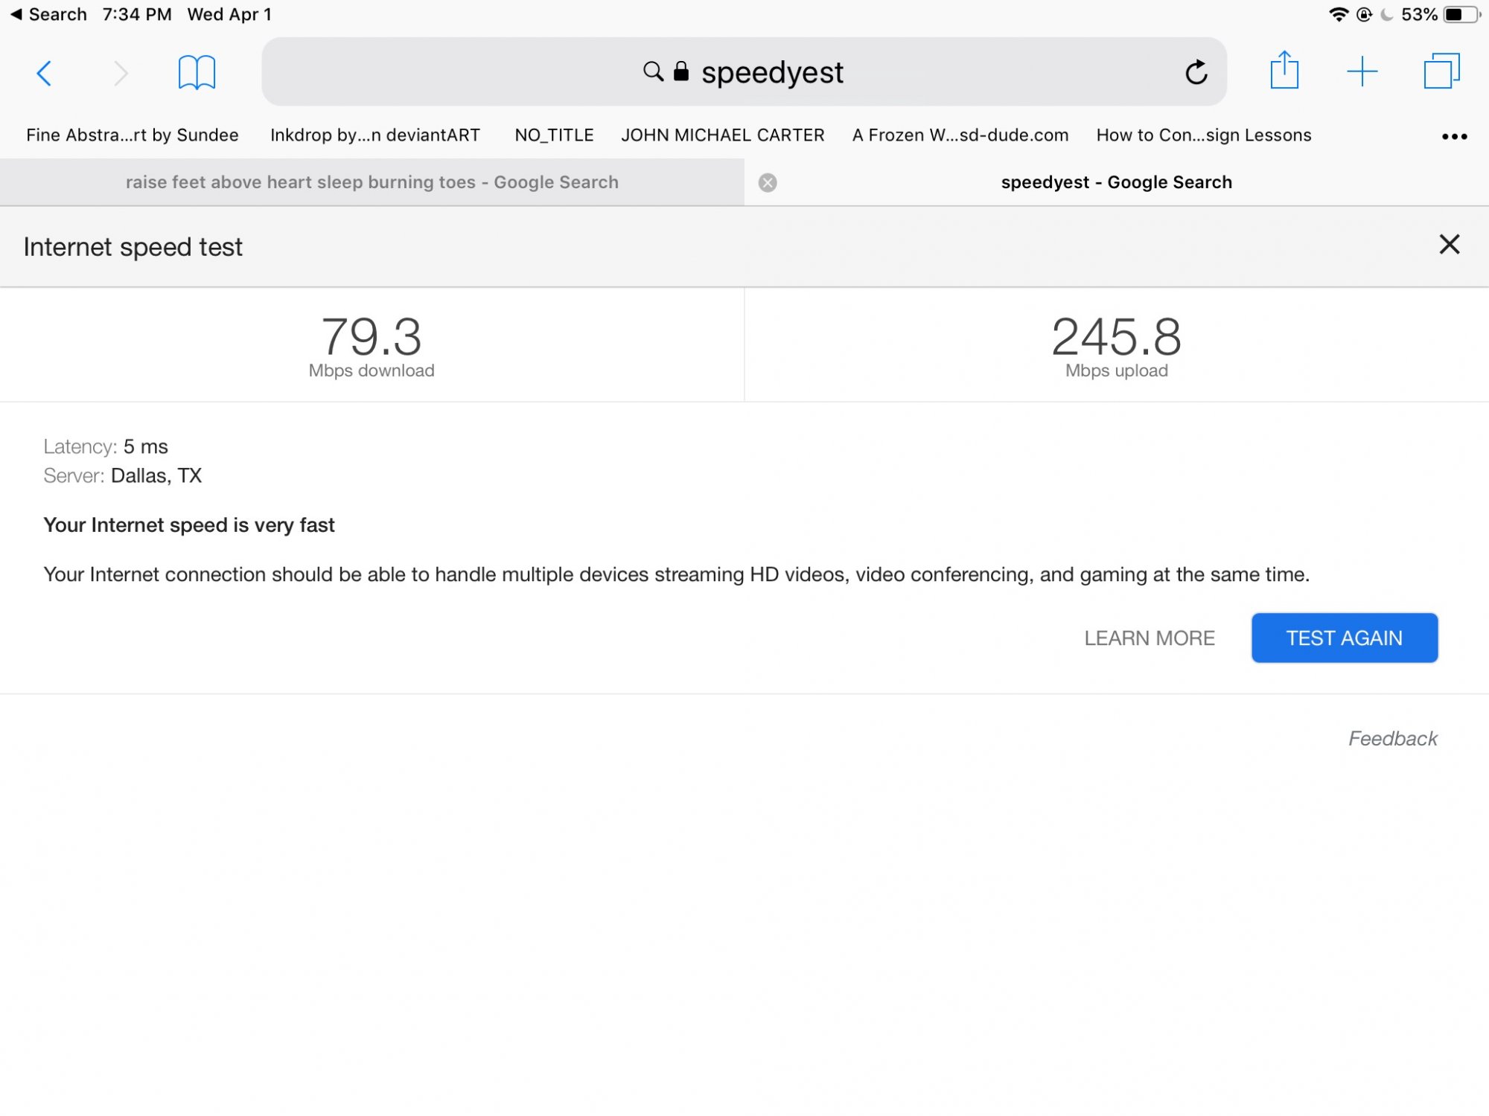Expand more favorites with three dots
The height and width of the screenshot is (1116, 1489).
click(x=1453, y=136)
